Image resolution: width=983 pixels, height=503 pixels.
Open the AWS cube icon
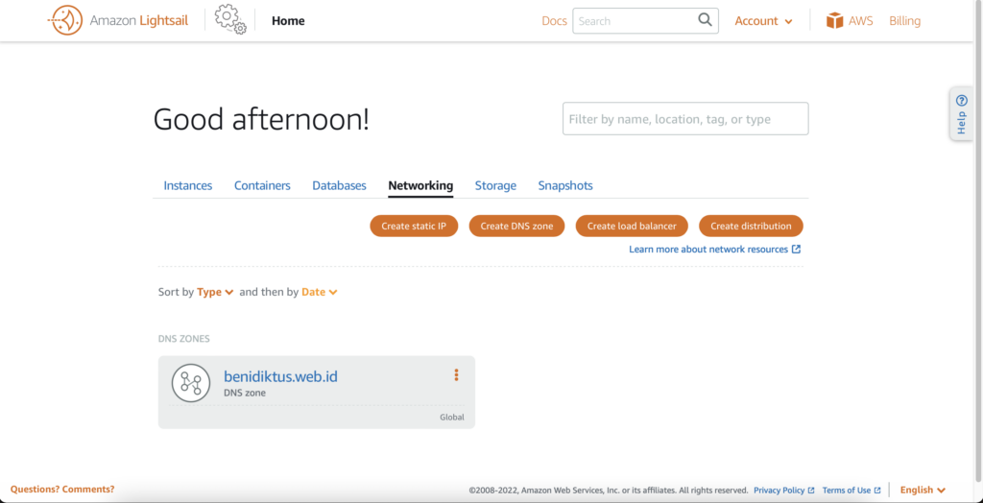coord(834,21)
